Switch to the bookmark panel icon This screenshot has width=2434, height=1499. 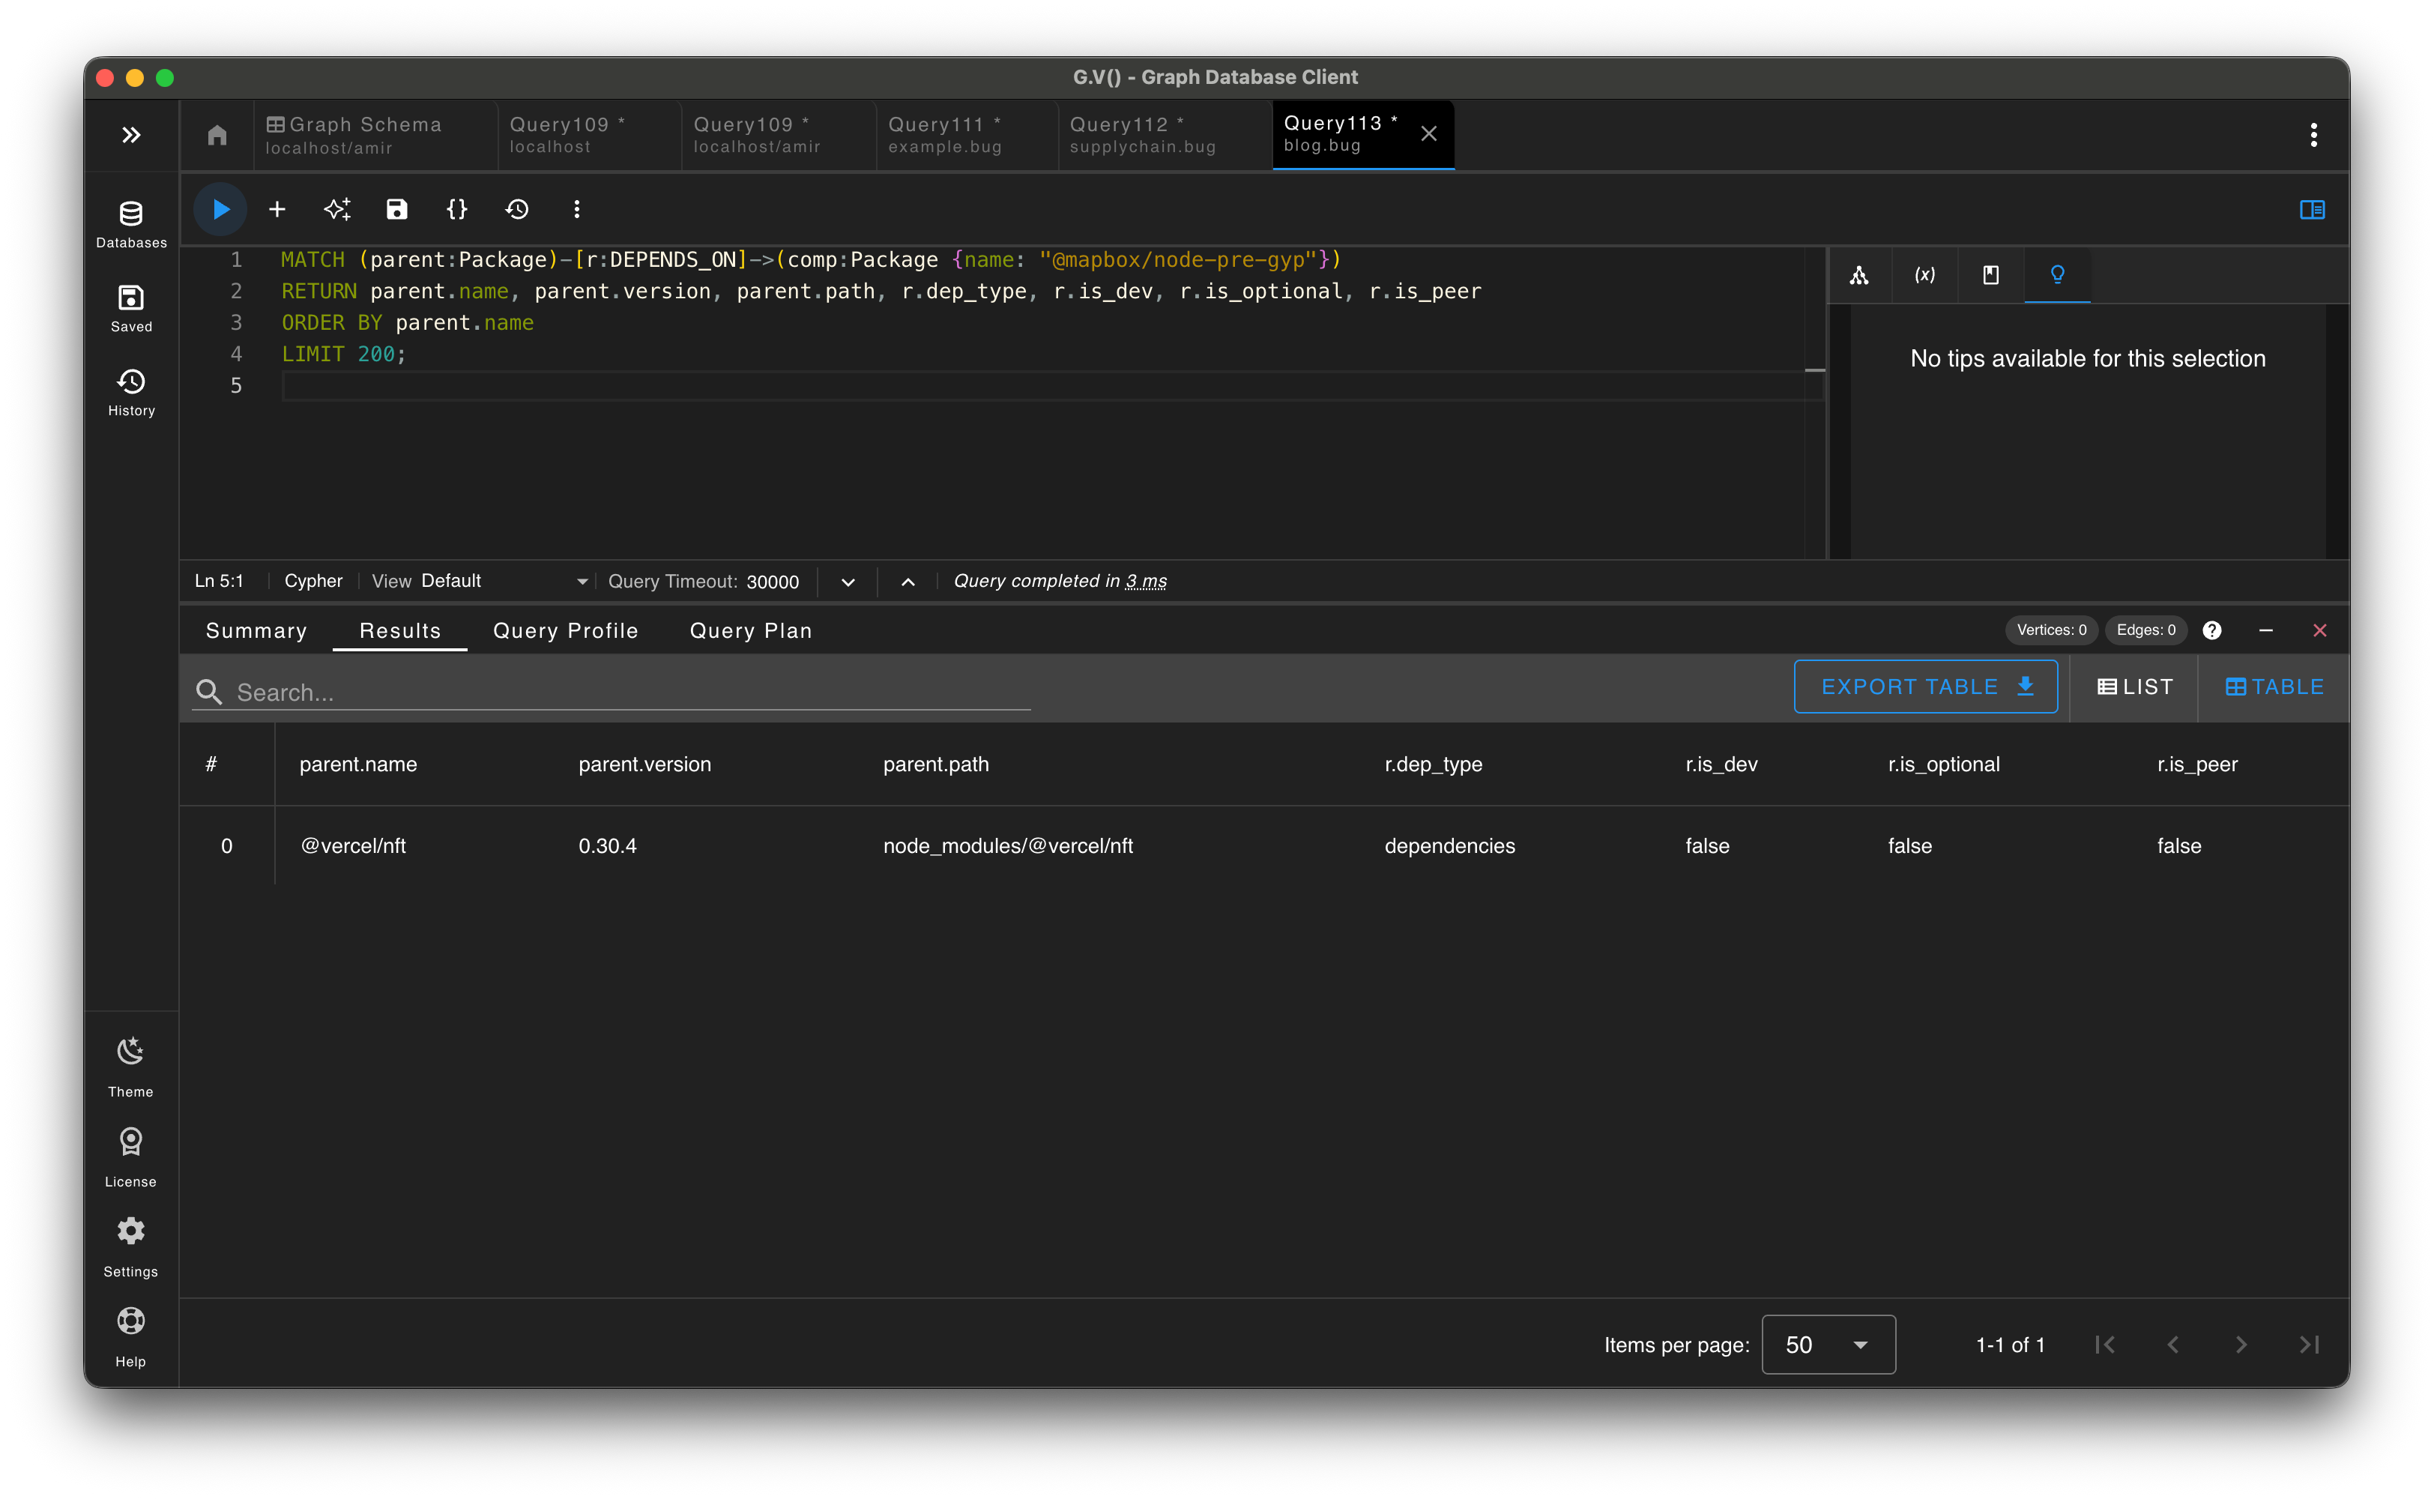(1990, 274)
